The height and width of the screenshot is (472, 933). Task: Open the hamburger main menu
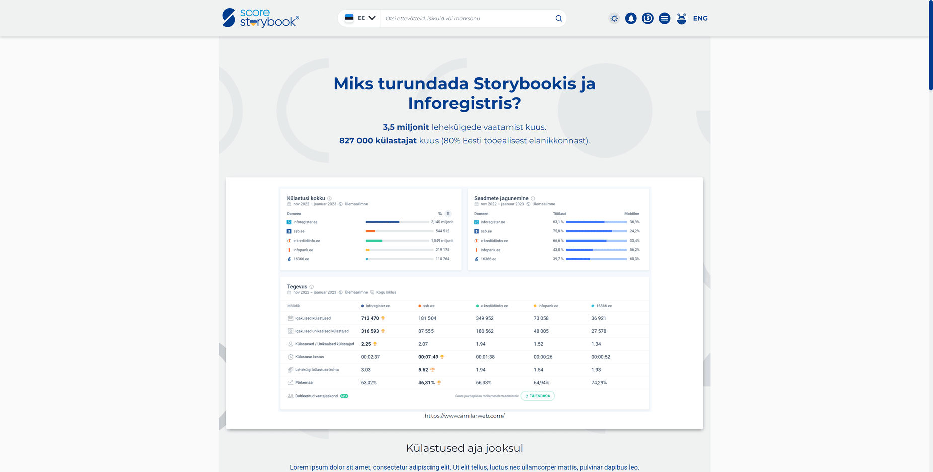tap(665, 18)
